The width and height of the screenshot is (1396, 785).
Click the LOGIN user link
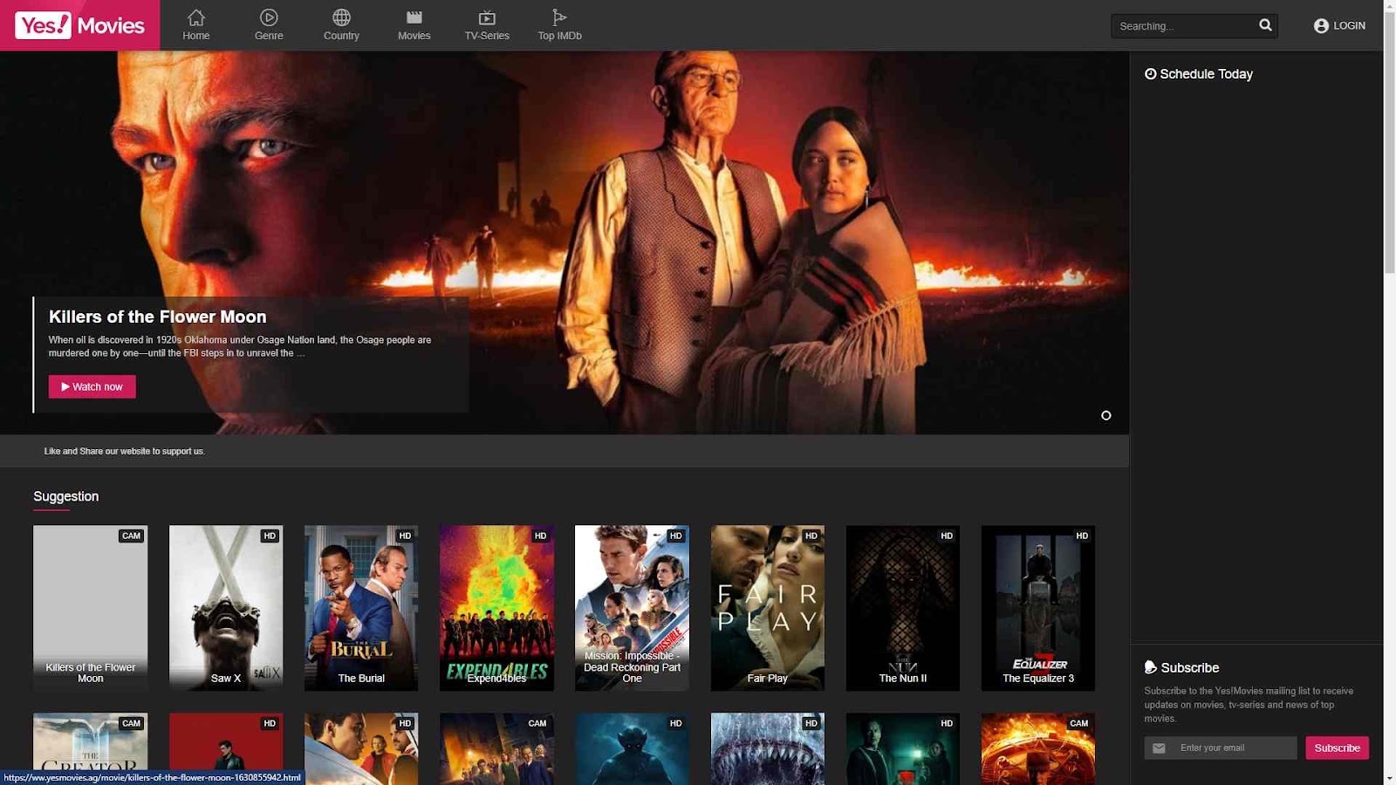(x=1339, y=26)
